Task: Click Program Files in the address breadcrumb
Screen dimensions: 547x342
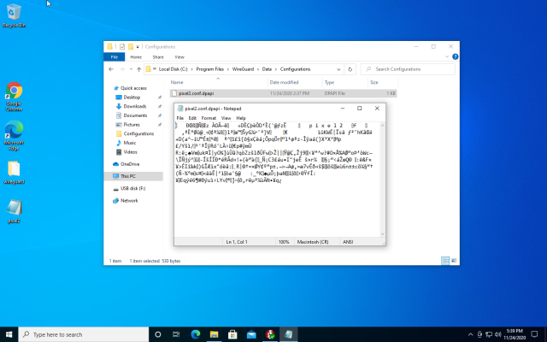Action: tap(210, 69)
